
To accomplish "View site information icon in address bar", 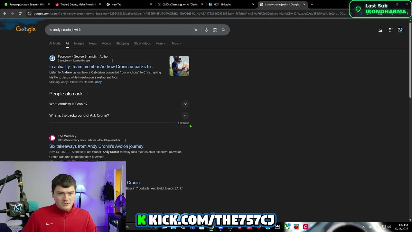I will point(30,14).
